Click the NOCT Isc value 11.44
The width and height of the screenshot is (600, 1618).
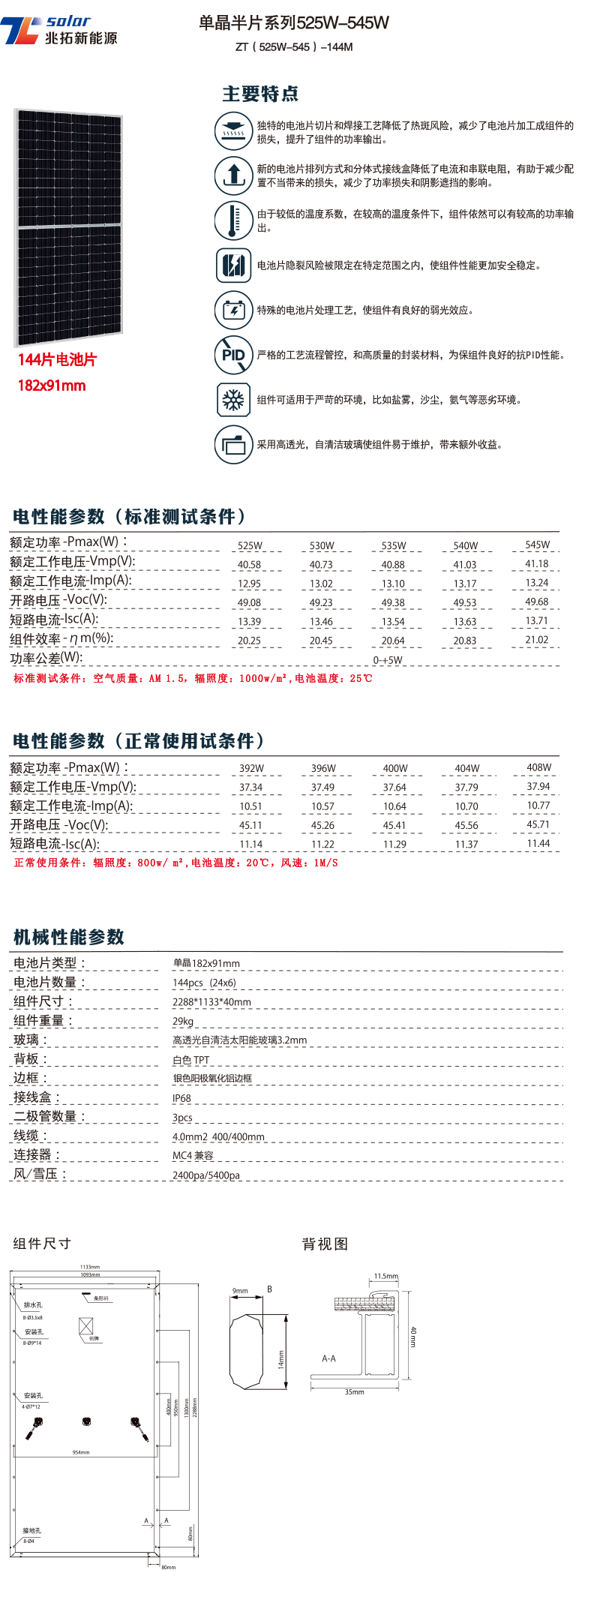[538, 844]
